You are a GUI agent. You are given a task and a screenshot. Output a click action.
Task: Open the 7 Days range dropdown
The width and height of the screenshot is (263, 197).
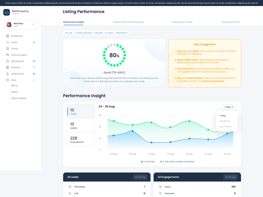click(x=229, y=107)
